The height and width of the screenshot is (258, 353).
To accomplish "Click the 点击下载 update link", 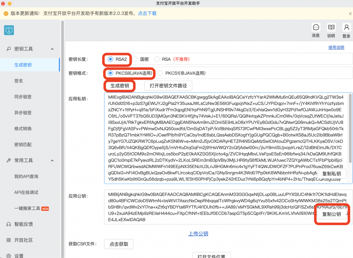I will [x=147, y=13].
